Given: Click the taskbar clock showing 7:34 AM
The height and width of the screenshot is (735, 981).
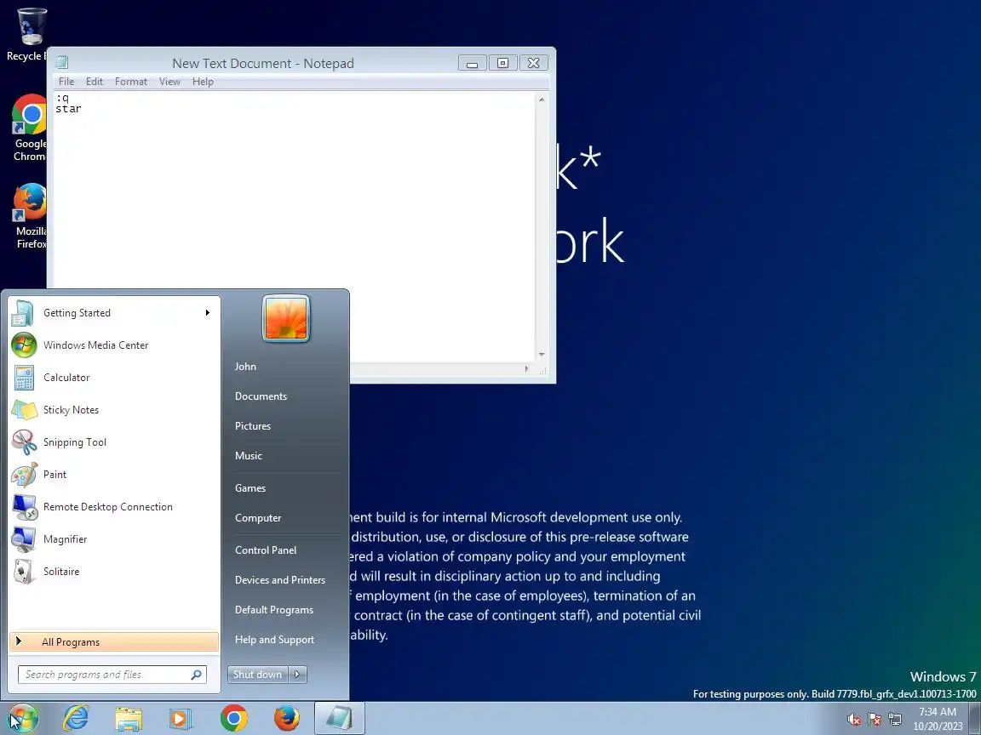Looking at the screenshot, I should point(937,719).
